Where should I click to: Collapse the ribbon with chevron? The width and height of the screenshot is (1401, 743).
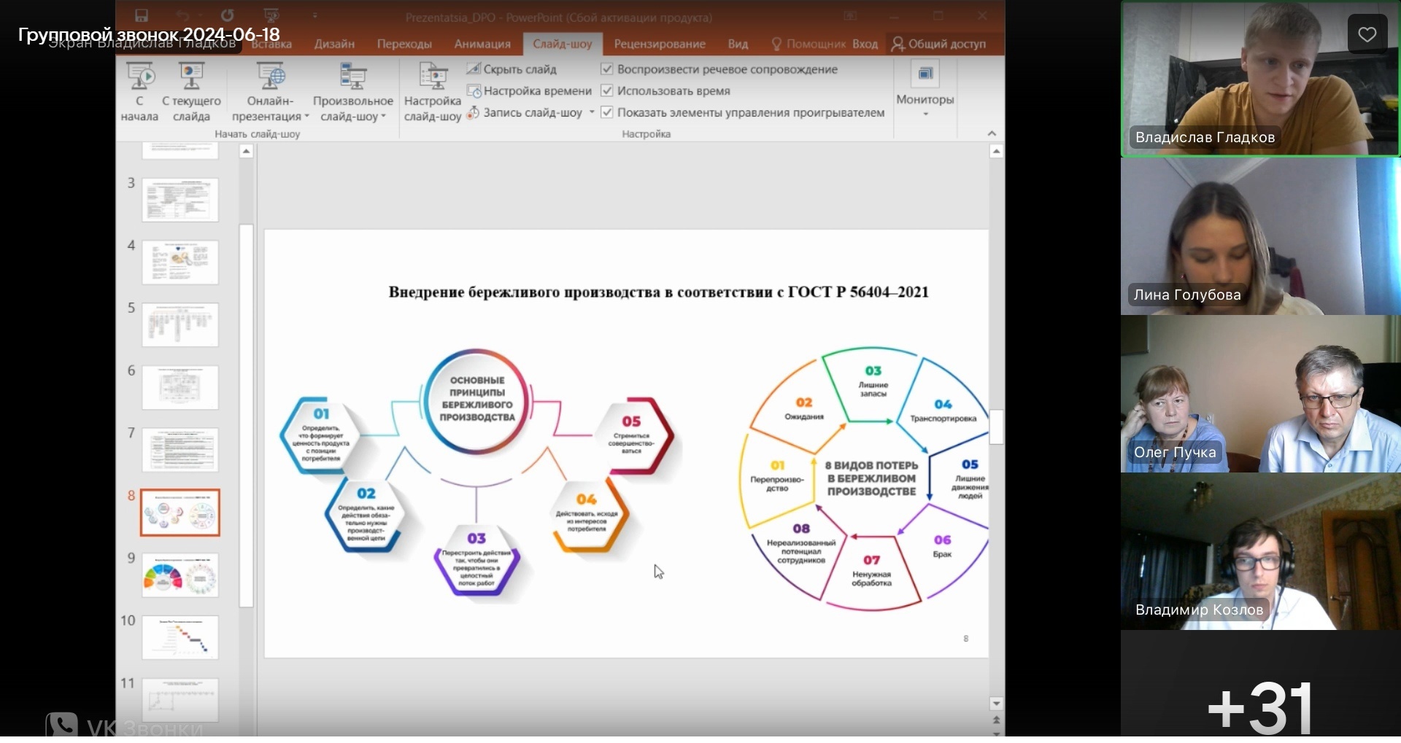pyautogui.click(x=992, y=133)
